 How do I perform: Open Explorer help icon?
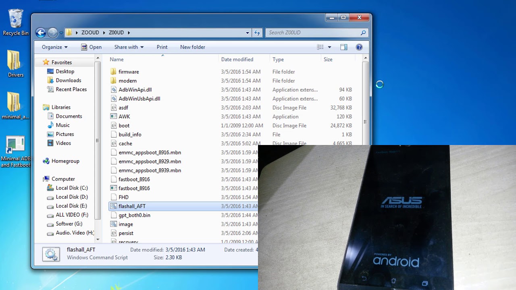(x=359, y=47)
